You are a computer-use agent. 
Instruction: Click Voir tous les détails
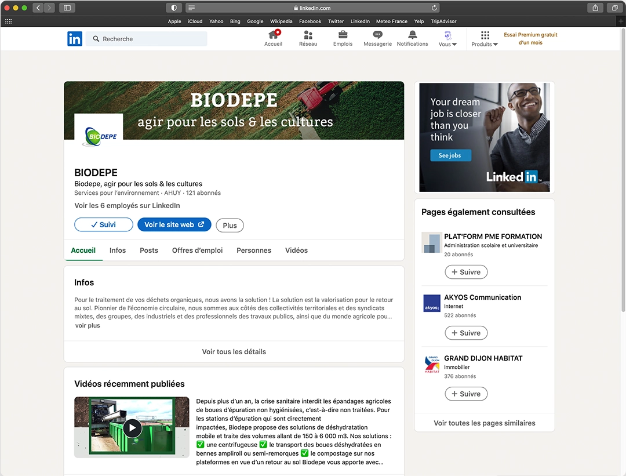(x=234, y=352)
